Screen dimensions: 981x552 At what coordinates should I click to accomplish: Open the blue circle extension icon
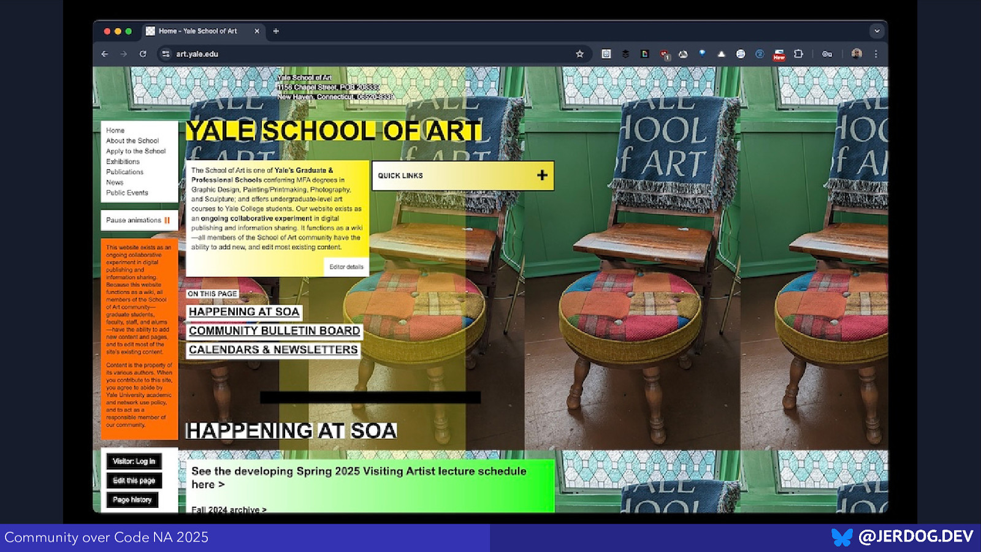760,54
